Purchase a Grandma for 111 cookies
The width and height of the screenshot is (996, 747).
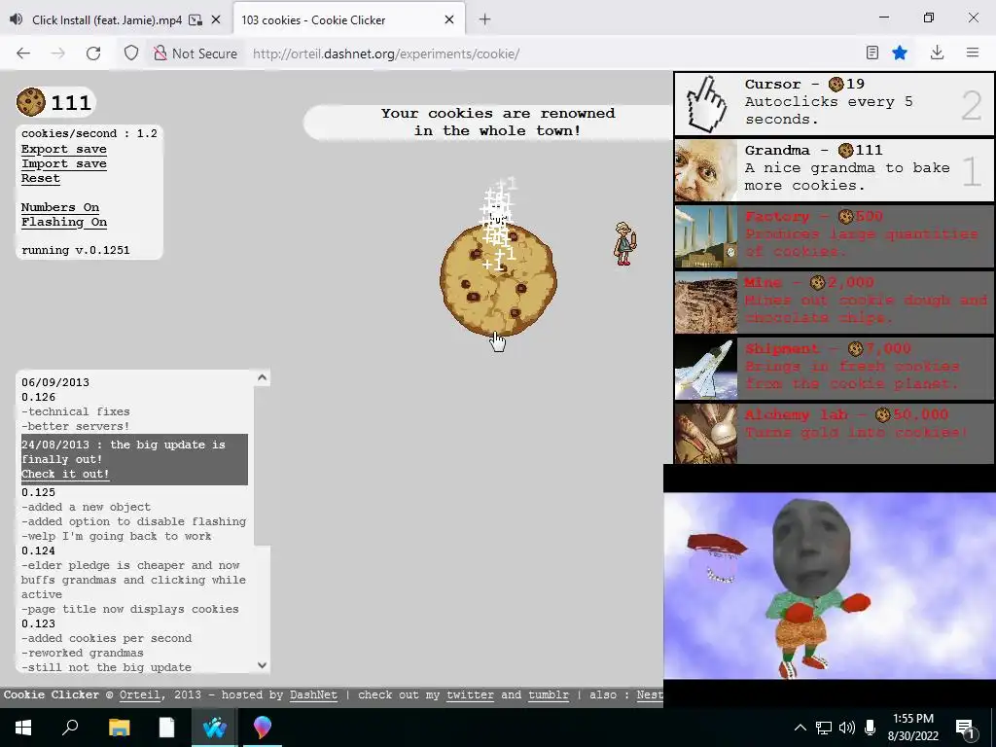pyautogui.click(x=834, y=169)
